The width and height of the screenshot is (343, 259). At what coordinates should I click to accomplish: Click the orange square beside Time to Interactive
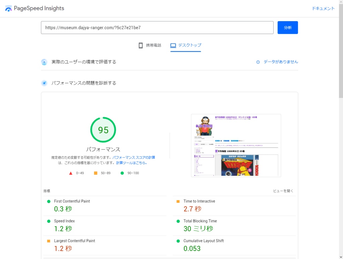tap(179, 201)
